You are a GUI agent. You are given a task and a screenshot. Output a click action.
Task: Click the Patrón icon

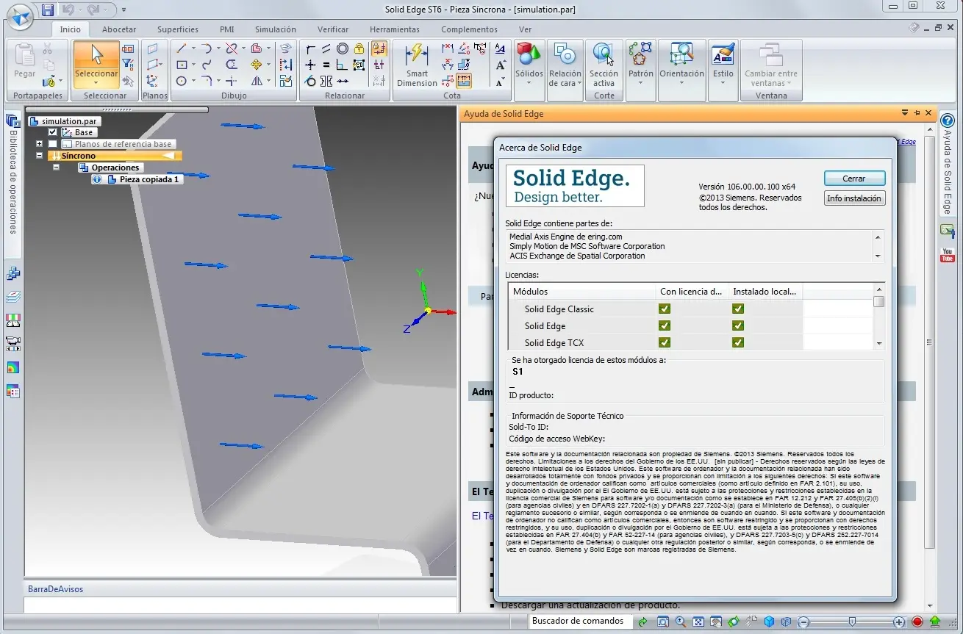click(x=640, y=54)
